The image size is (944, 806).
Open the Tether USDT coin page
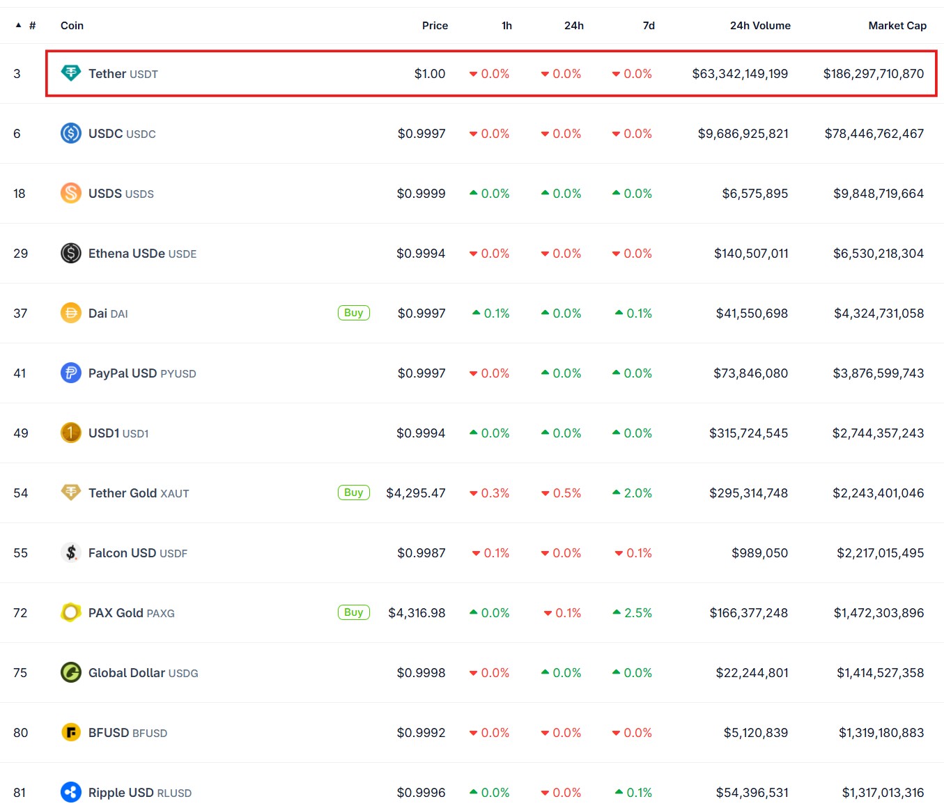tap(109, 73)
